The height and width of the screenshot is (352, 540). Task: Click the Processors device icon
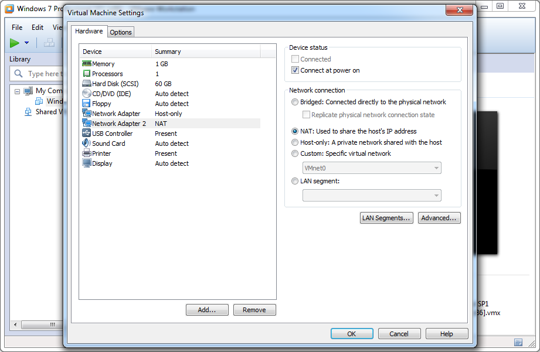[x=87, y=74]
